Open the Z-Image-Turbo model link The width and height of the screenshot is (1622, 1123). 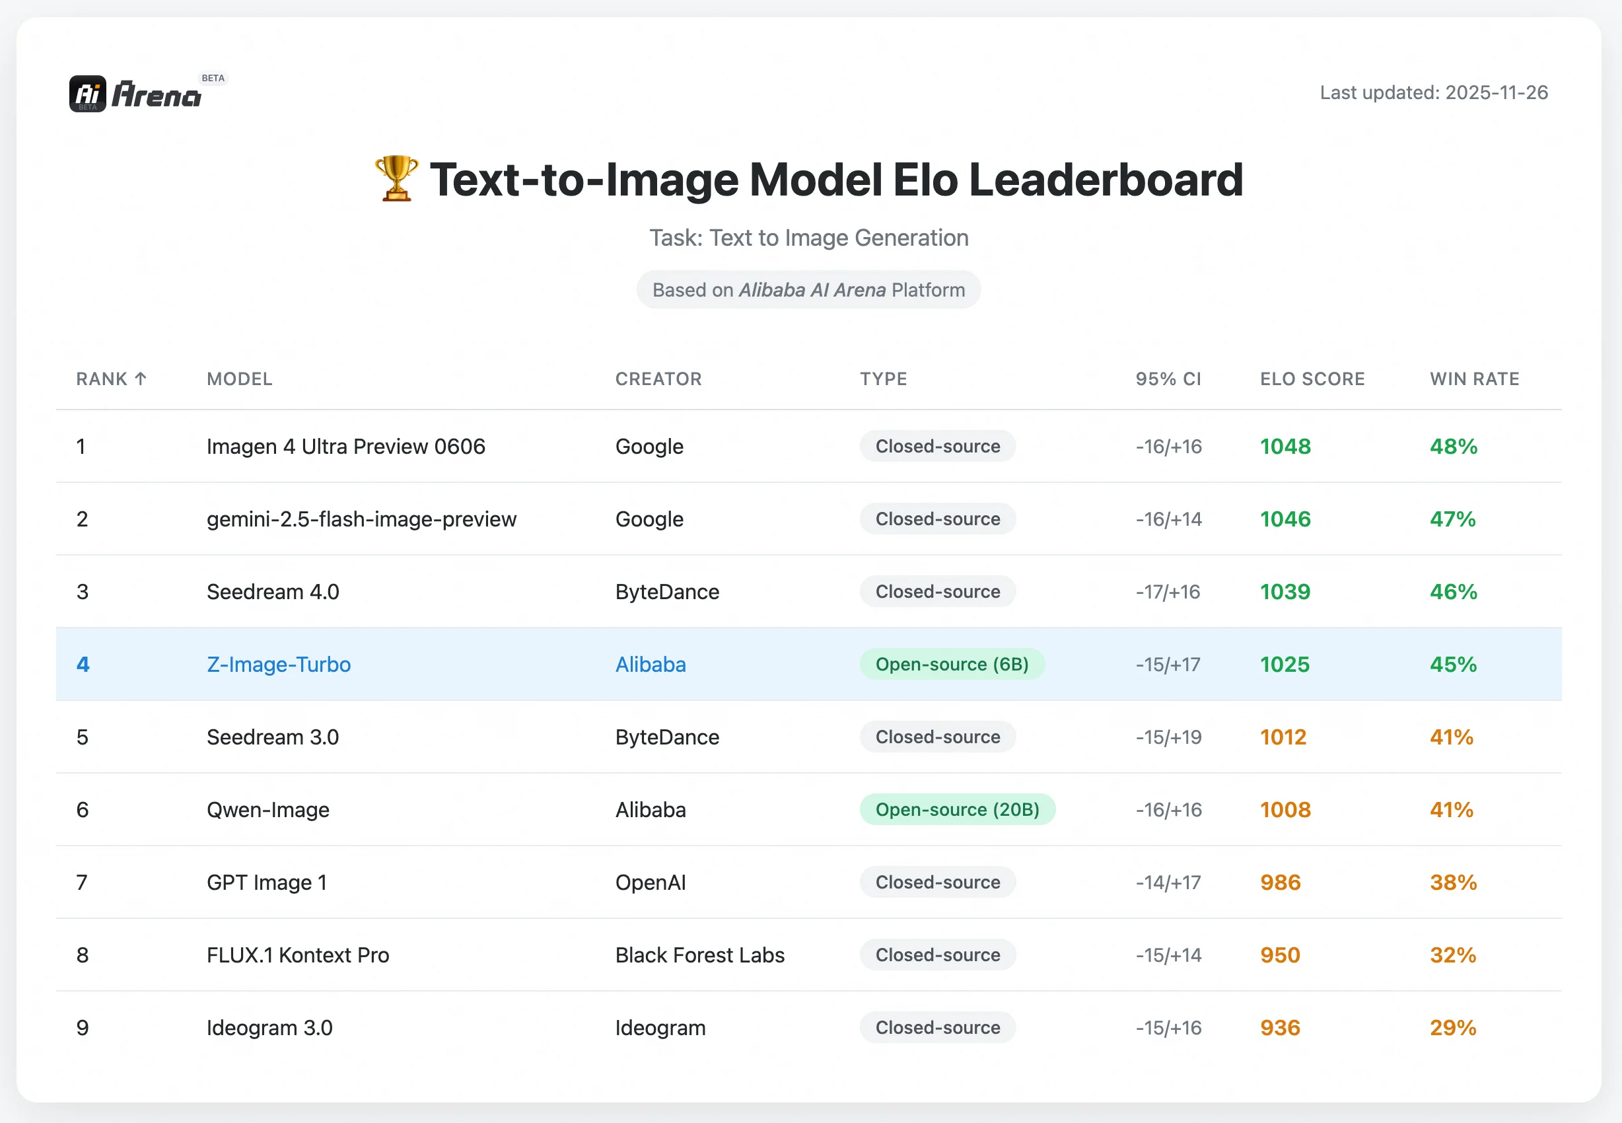point(279,665)
